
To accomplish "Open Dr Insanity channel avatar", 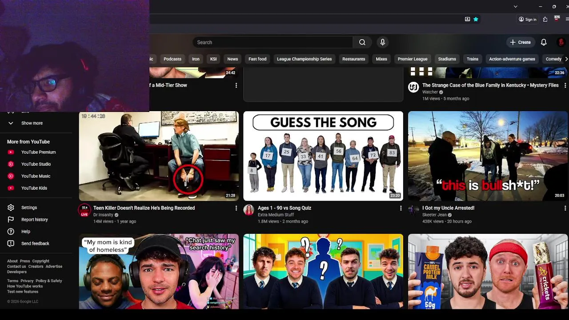I will 84,210.
